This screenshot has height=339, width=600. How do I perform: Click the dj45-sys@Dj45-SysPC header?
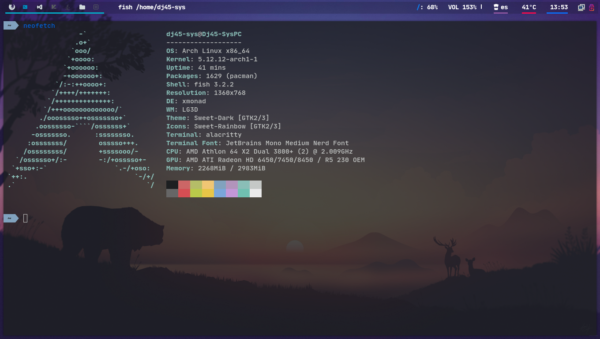tap(204, 34)
